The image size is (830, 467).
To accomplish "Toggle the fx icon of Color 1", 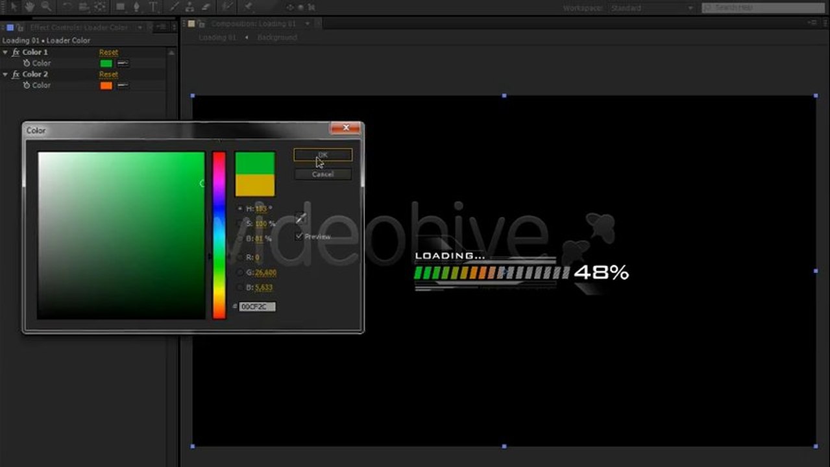I will [x=16, y=52].
